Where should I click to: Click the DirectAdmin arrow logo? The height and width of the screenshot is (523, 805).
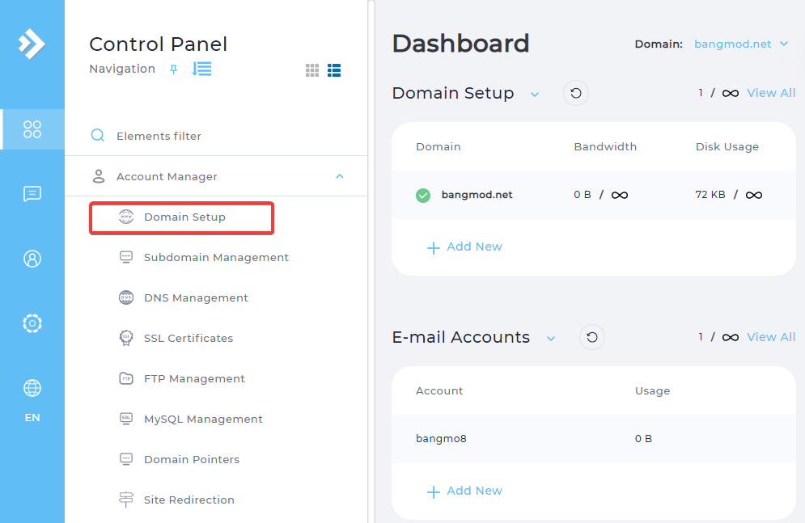(x=32, y=44)
